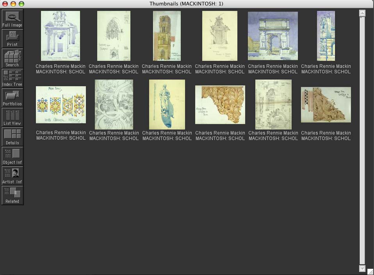
Task: Click the 'Charles Rennie Mackin' caption under the Gothic window sketch
Action: 114,66
